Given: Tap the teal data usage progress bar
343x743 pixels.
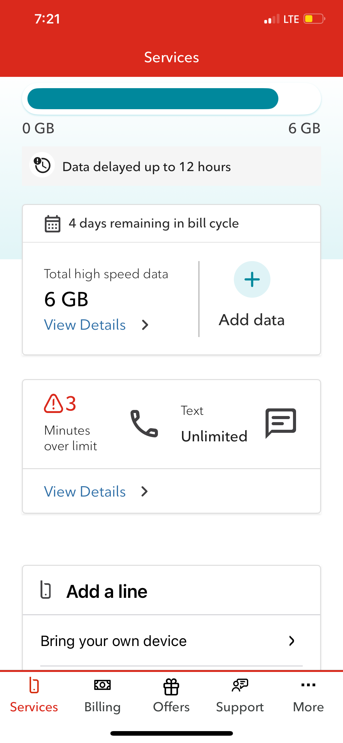Looking at the screenshot, I should point(153,99).
